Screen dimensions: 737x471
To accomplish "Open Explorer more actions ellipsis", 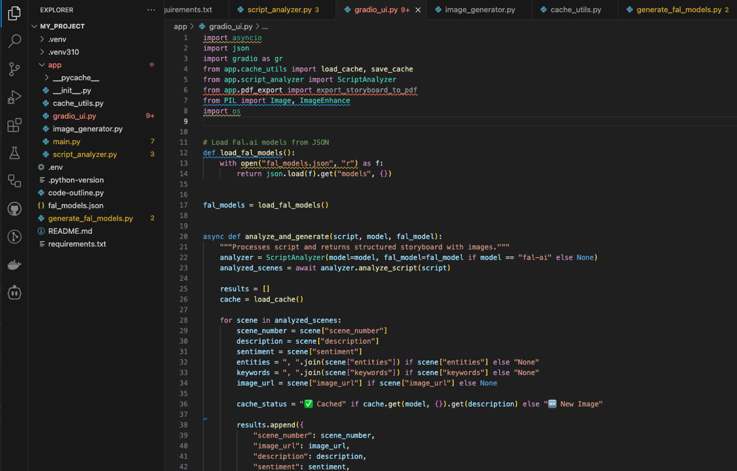I will (152, 10).
